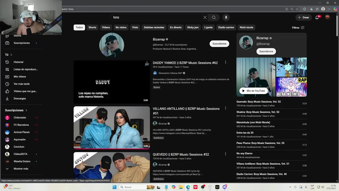Select the Shorts filter chip
Screen dimensions: 339x191
click(x=92, y=27)
